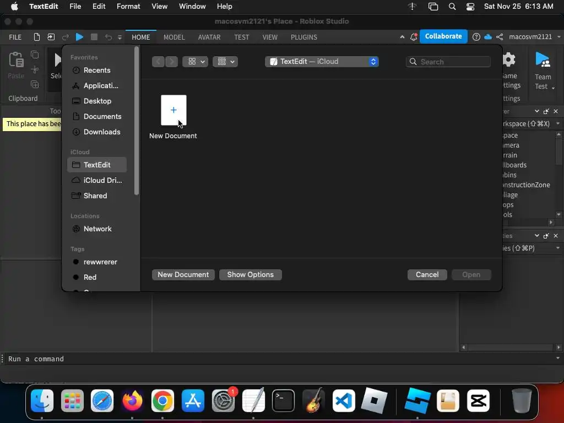Image resolution: width=564 pixels, height=423 pixels.
Task: Open the icon view mode dropdown
Action: pyautogui.click(x=196, y=62)
